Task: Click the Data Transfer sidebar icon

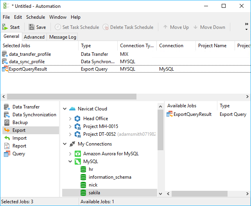Action: [7, 107]
